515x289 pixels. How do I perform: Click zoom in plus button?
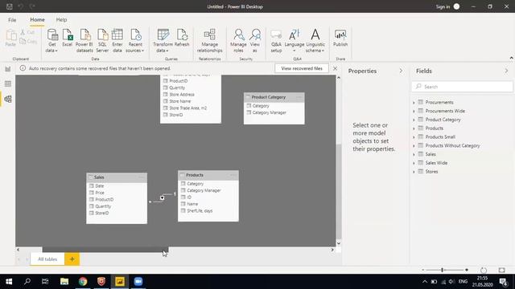467,270
